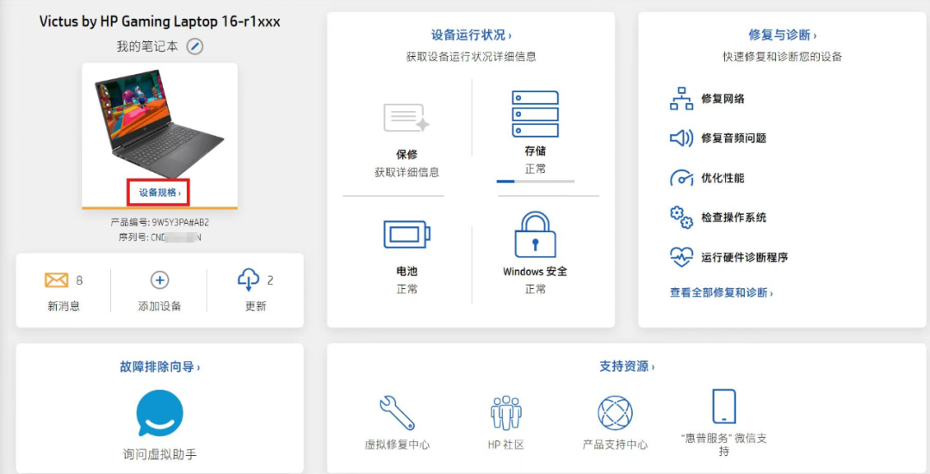Open the 惠普服务 微信支持 phone icon
Viewport: 930px width, 474px height.
point(723,406)
